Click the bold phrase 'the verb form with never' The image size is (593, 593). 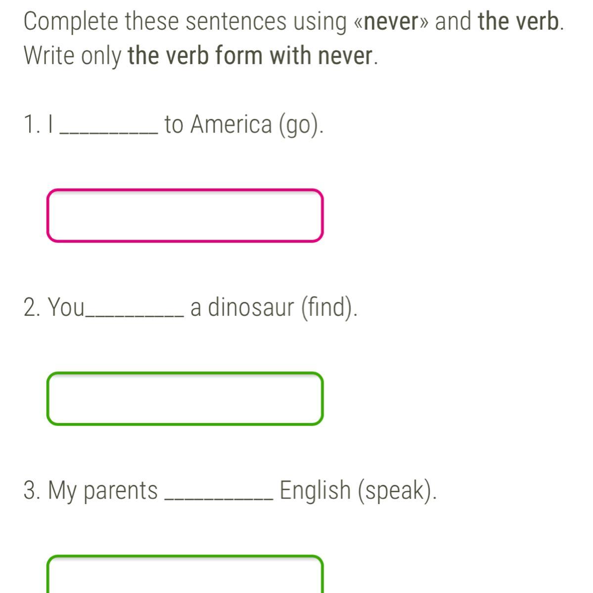tap(250, 56)
